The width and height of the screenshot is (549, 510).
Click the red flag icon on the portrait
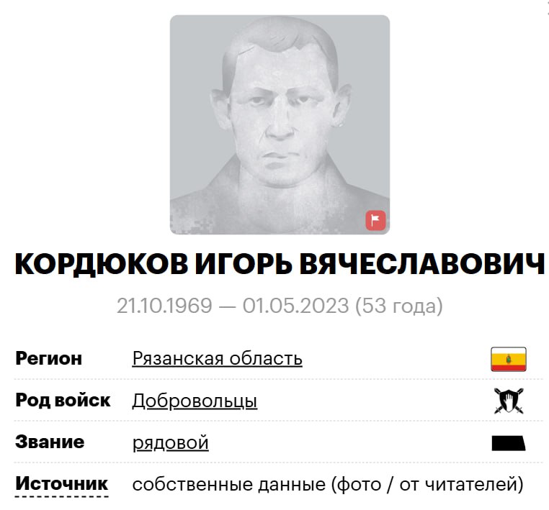pos(375,220)
